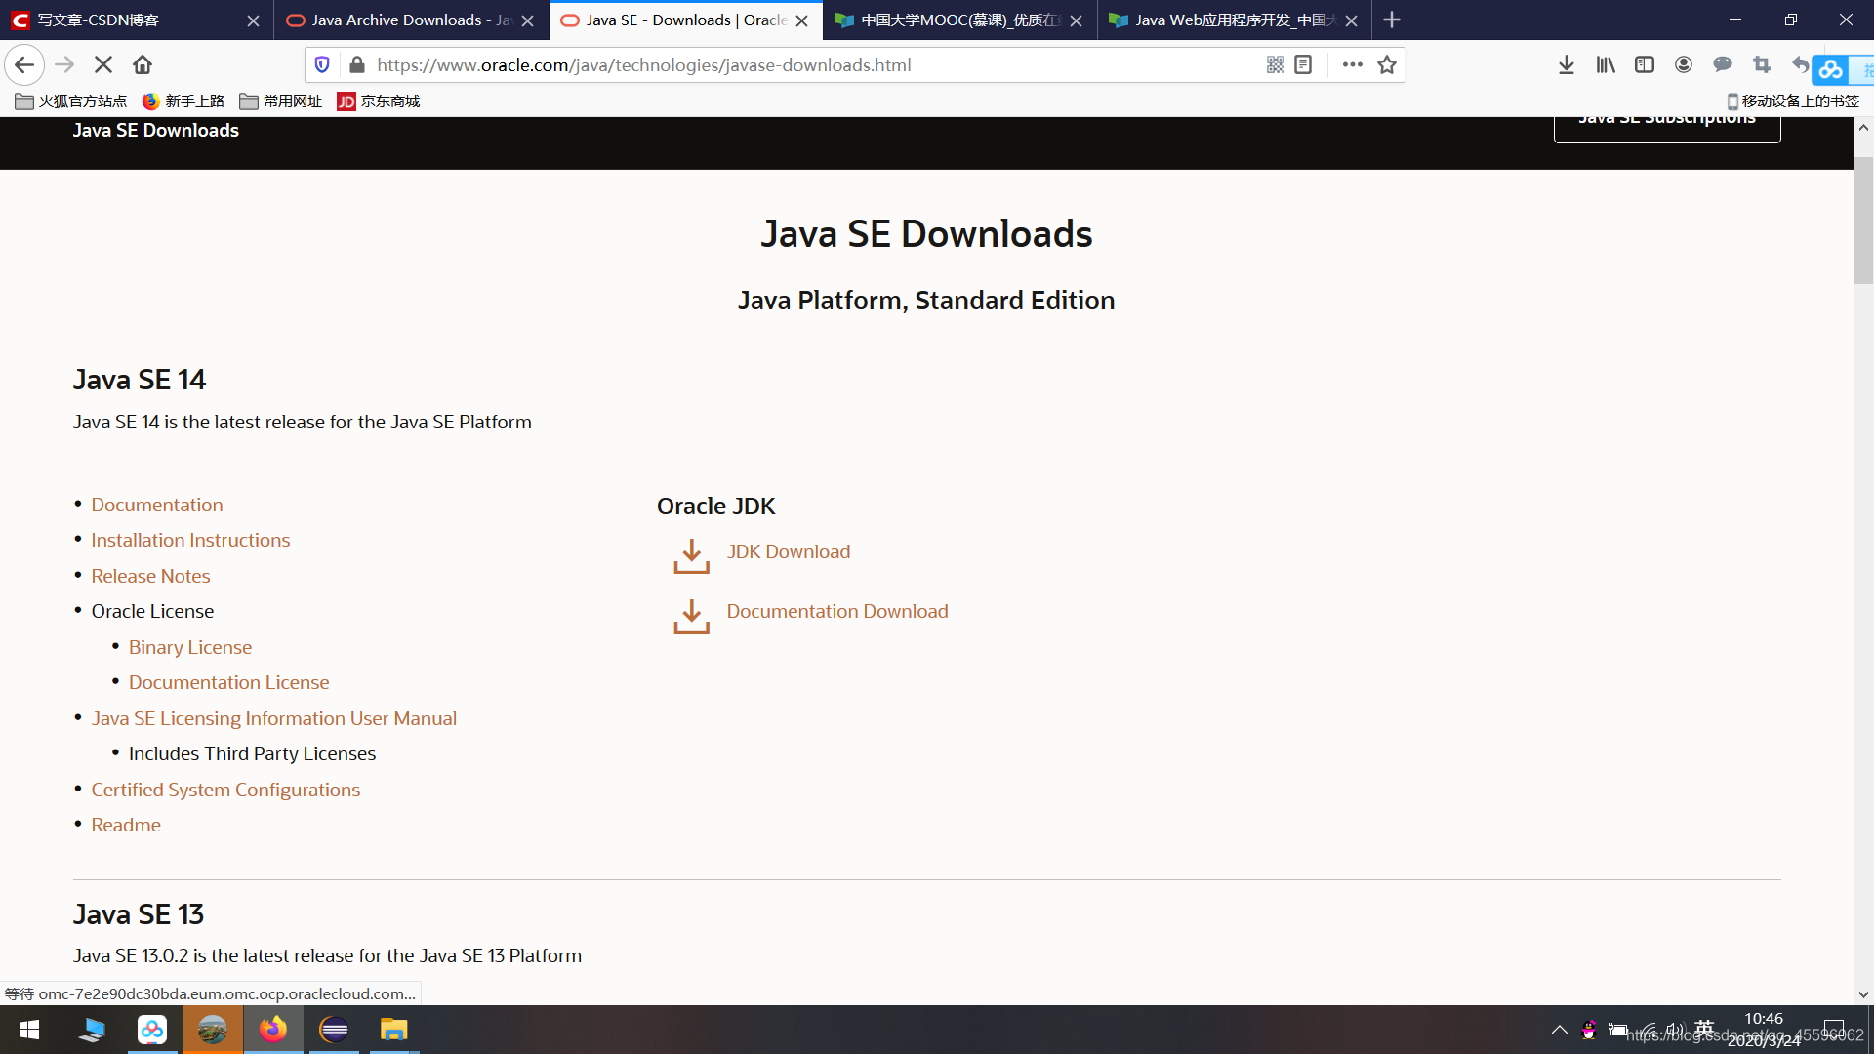Stop loading the page with the X button
1874x1054 pixels.
point(103,64)
